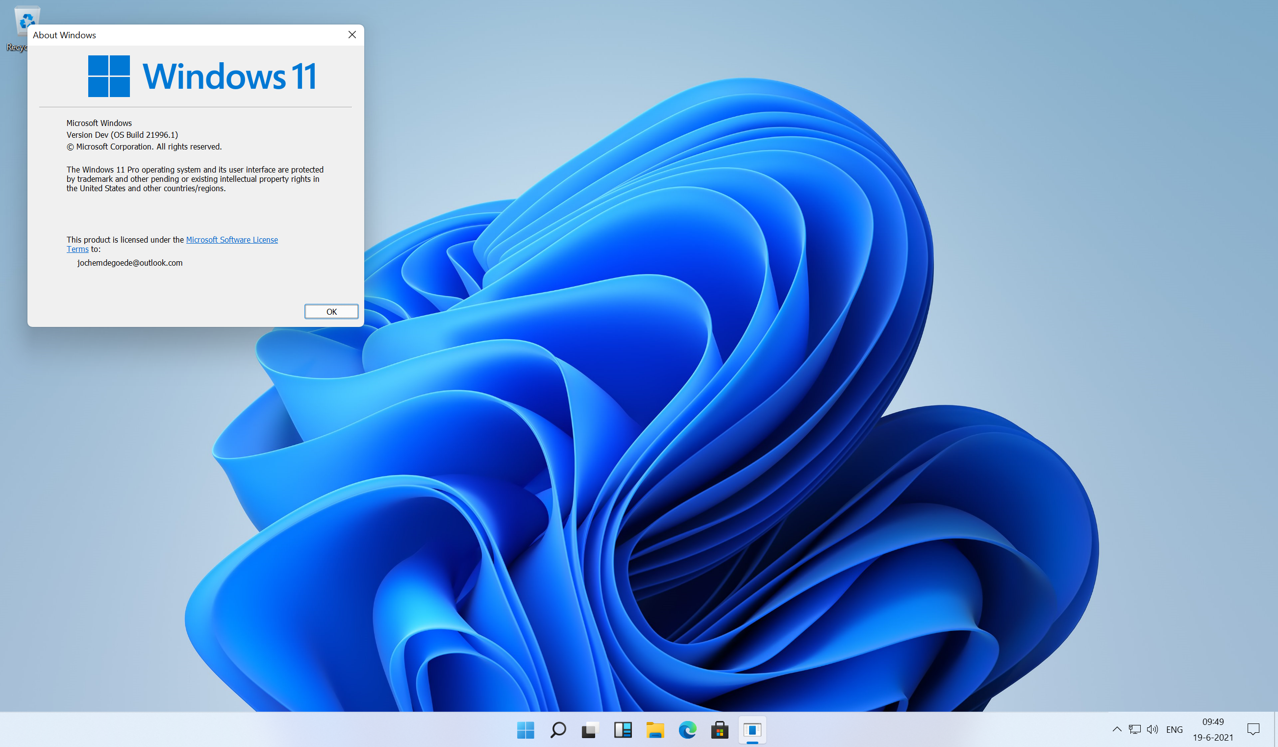Image resolution: width=1278 pixels, height=747 pixels.
Task: Close the About Windows dialog
Action: point(352,34)
